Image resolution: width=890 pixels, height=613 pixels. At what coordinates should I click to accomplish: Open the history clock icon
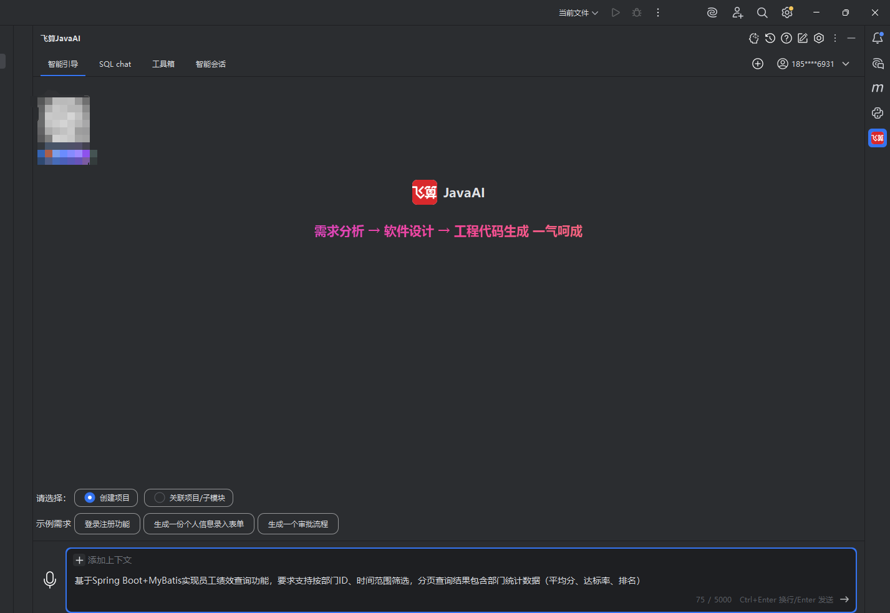[770, 38]
